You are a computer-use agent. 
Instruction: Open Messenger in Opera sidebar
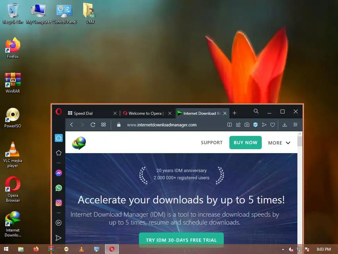59,173
